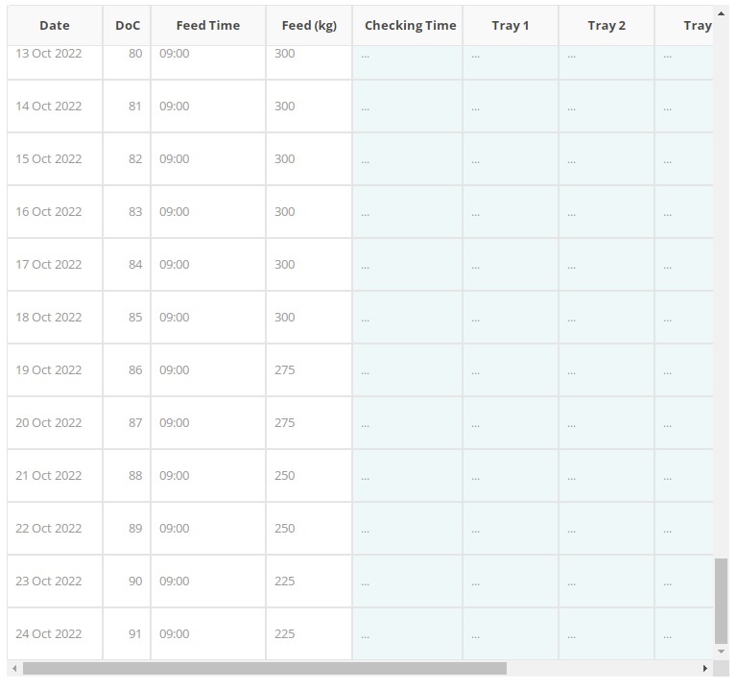Select the Tray 1 column header
Viewport: 738px width, 689px height.
[510, 25]
